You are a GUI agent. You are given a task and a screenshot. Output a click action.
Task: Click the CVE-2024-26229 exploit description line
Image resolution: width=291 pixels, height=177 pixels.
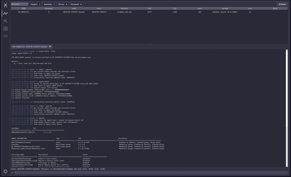coord(51,57)
